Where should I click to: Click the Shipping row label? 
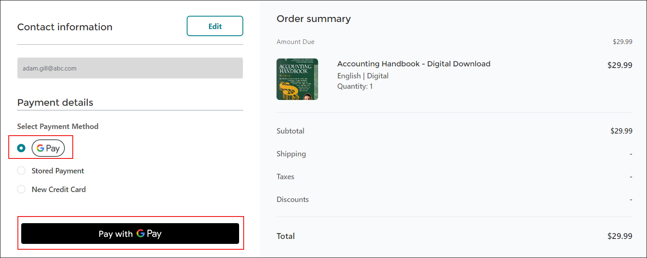[x=291, y=154]
